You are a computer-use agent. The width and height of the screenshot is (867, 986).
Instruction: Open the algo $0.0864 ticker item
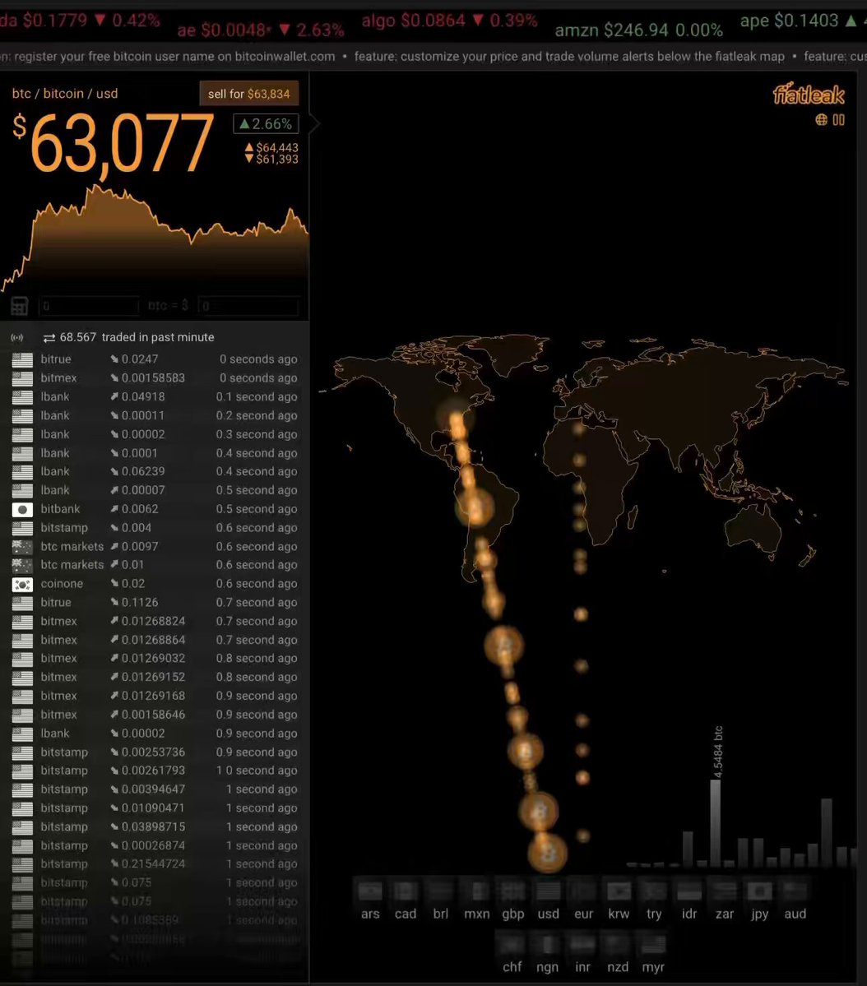click(450, 21)
